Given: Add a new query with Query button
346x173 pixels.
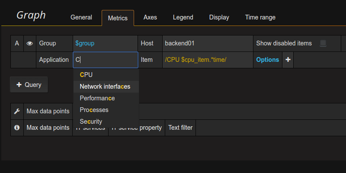Looking at the screenshot, I should point(29,85).
